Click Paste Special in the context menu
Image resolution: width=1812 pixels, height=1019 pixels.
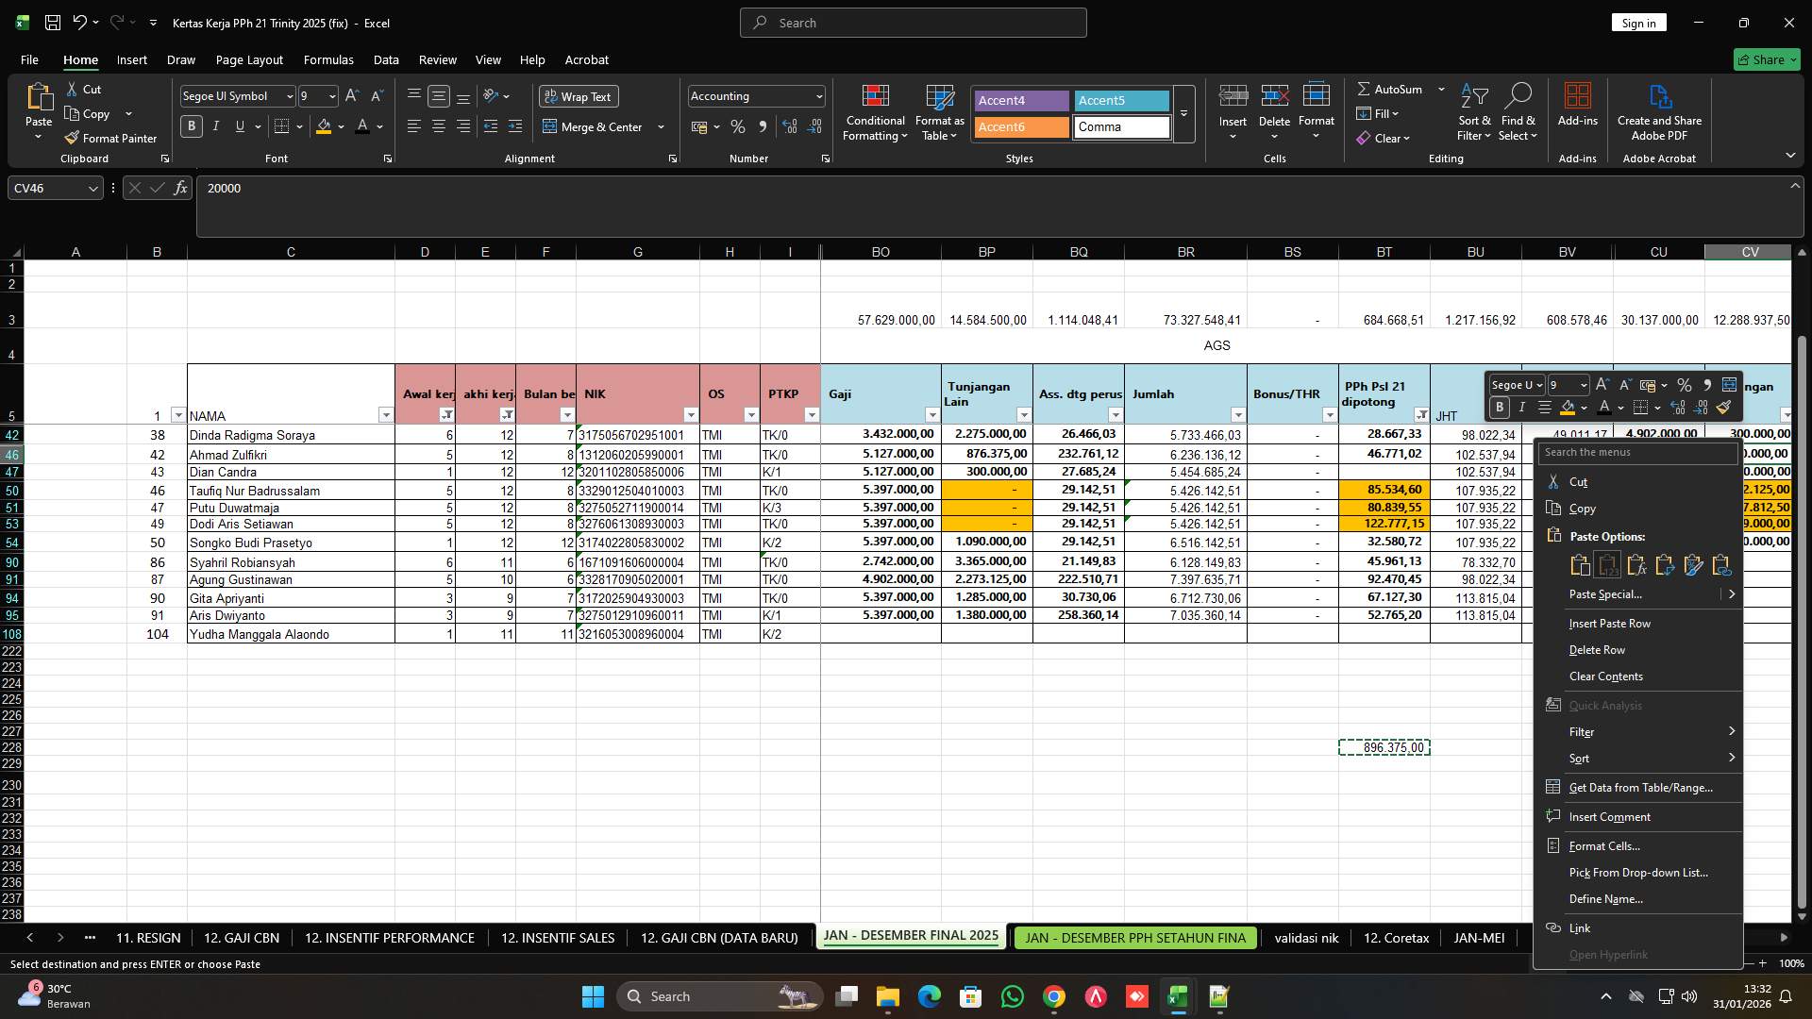point(1607,594)
